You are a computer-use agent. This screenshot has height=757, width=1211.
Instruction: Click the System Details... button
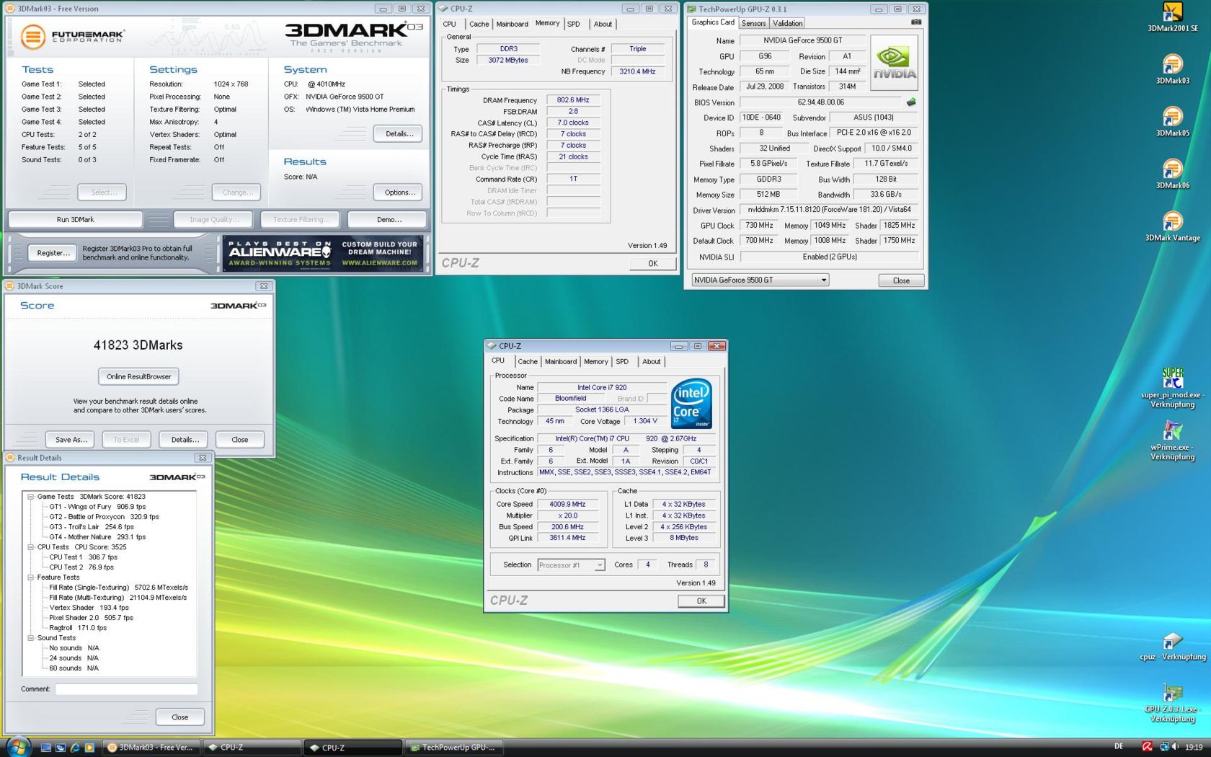point(399,134)
